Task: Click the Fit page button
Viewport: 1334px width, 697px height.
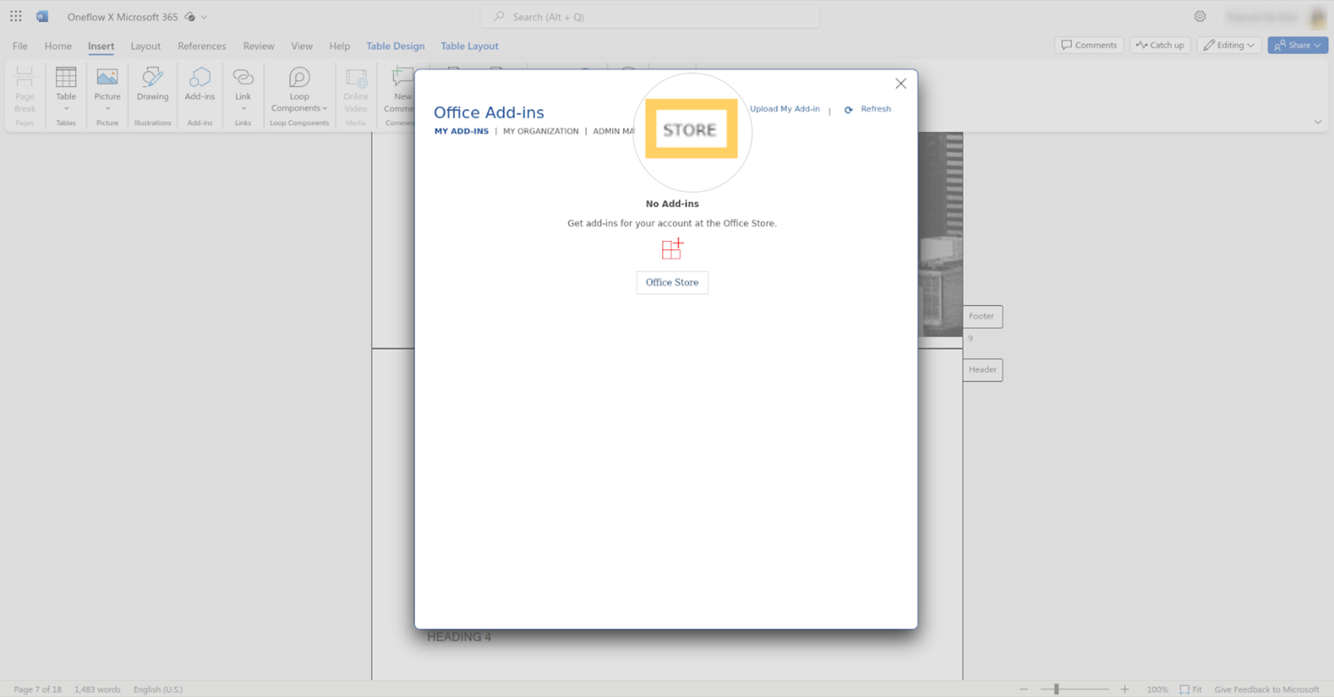Action: point(1191,689)
